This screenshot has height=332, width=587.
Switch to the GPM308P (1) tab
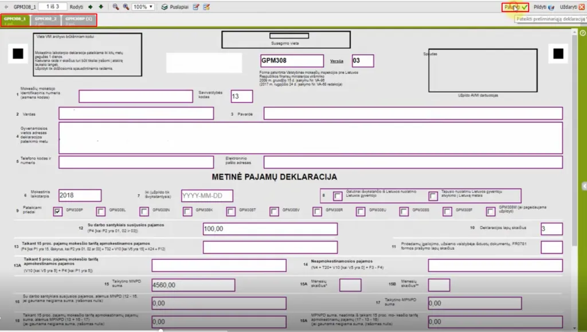coord(79,20)
